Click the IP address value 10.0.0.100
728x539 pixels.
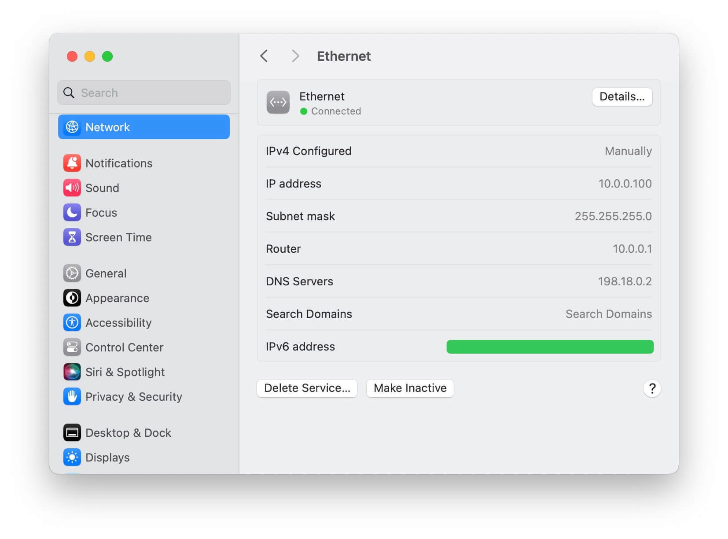(625, 184)
